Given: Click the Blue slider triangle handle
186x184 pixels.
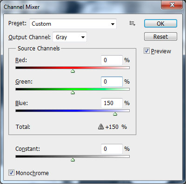Looking at the screenshot, I should pyautogui.click(x=115, y=114).
